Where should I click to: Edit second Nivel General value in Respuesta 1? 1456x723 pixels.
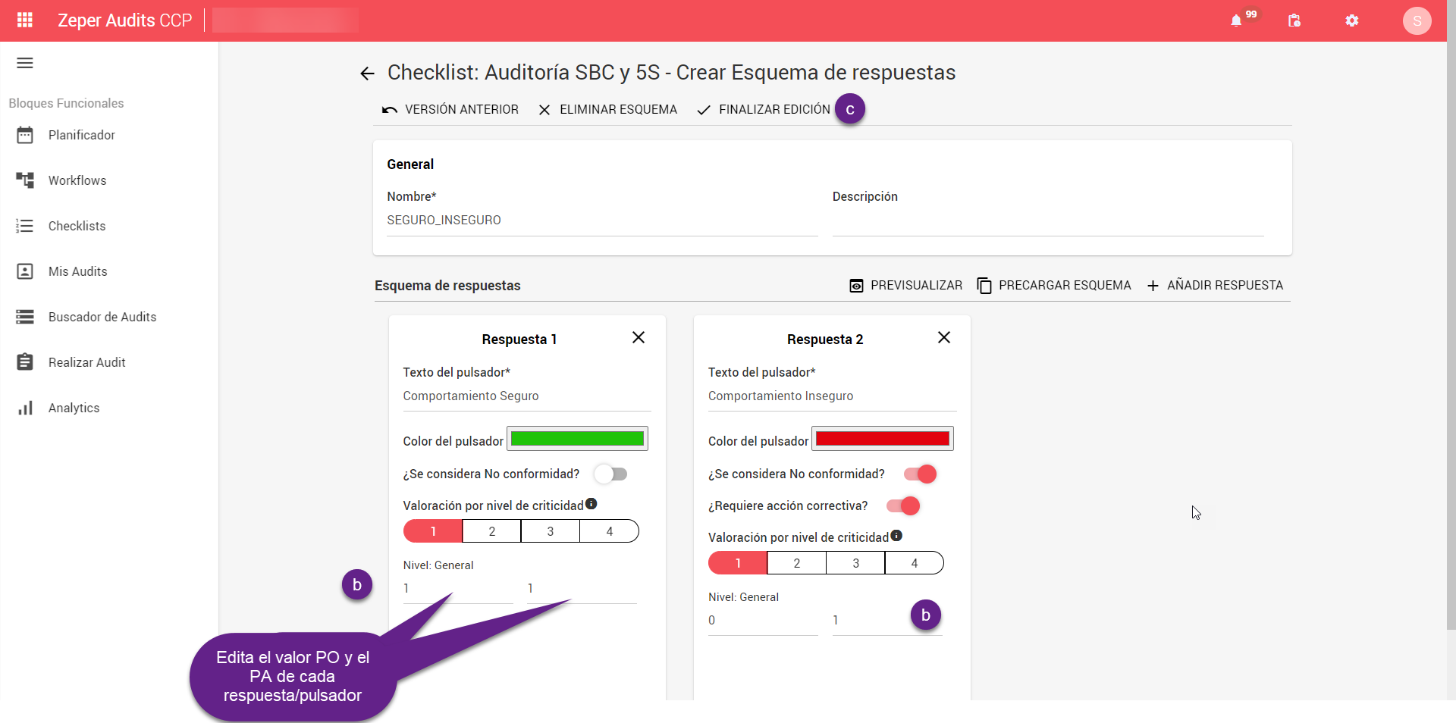[x=582, y=589]
